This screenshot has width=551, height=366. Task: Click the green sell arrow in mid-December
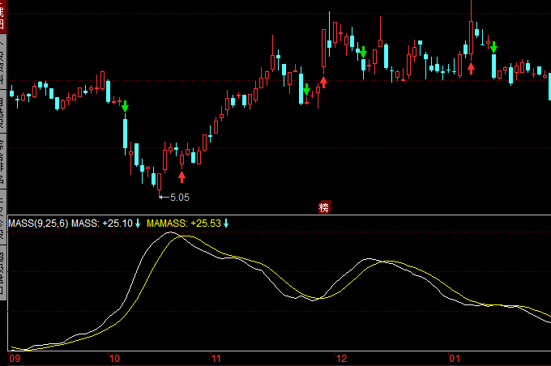363,53
